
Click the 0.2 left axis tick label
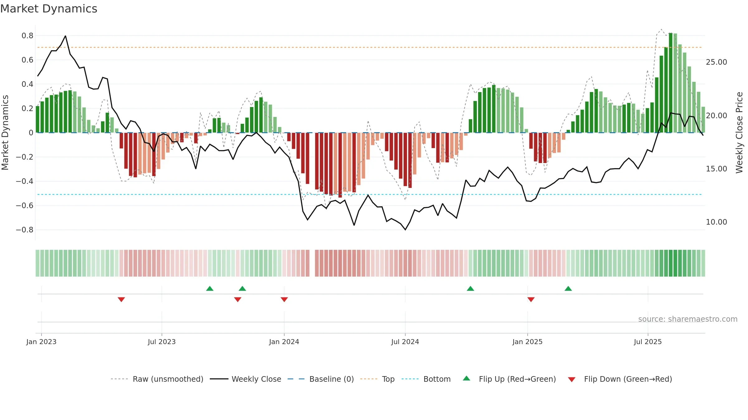[x=27, y=109]
